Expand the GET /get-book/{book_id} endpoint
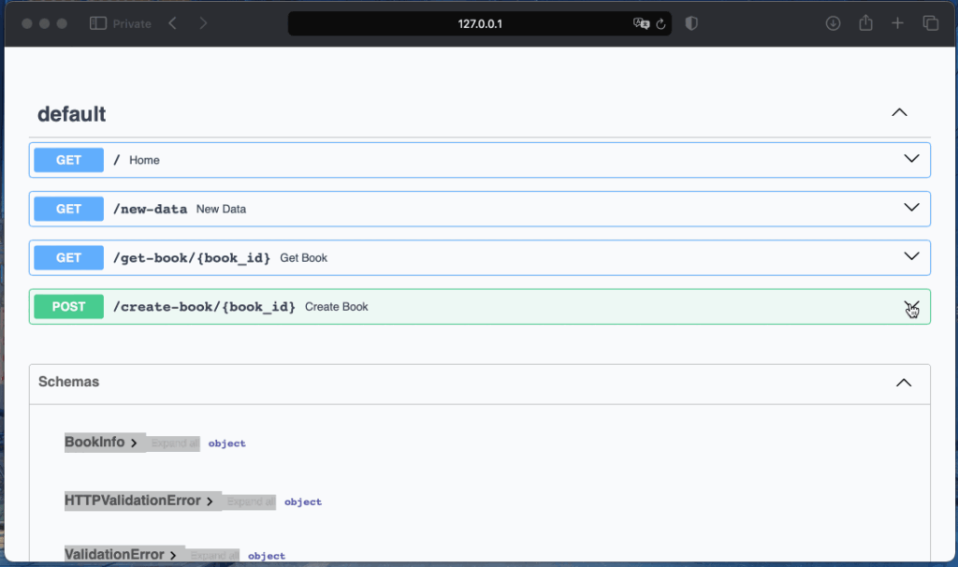 911,256
